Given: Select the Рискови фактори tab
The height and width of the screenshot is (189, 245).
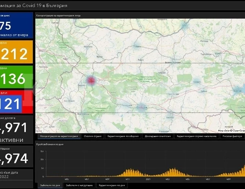Looking at the screenshot, I should point(232,136).
